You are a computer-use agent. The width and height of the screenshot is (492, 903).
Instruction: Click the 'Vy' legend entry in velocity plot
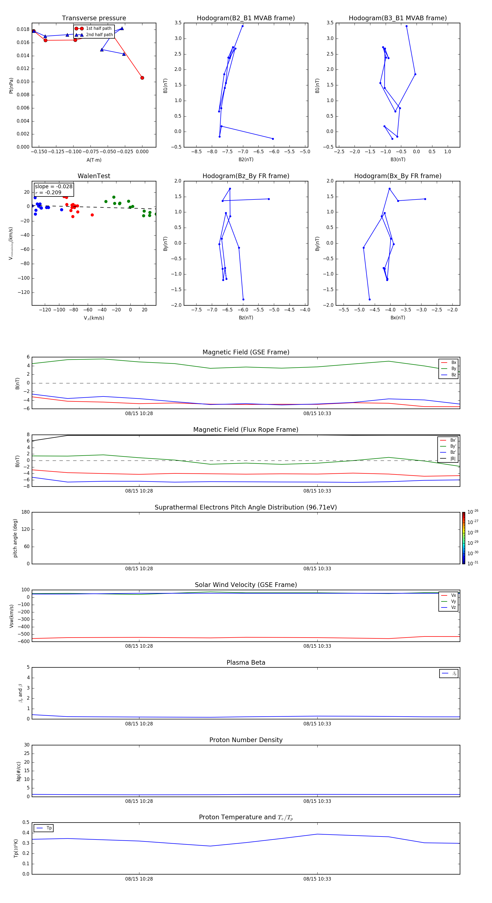pos(449,601)
